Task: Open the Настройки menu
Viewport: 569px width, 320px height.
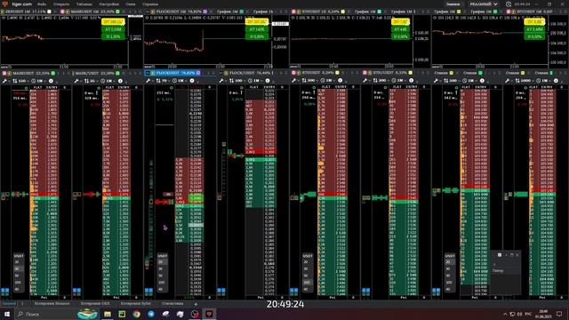Action: 108,4
